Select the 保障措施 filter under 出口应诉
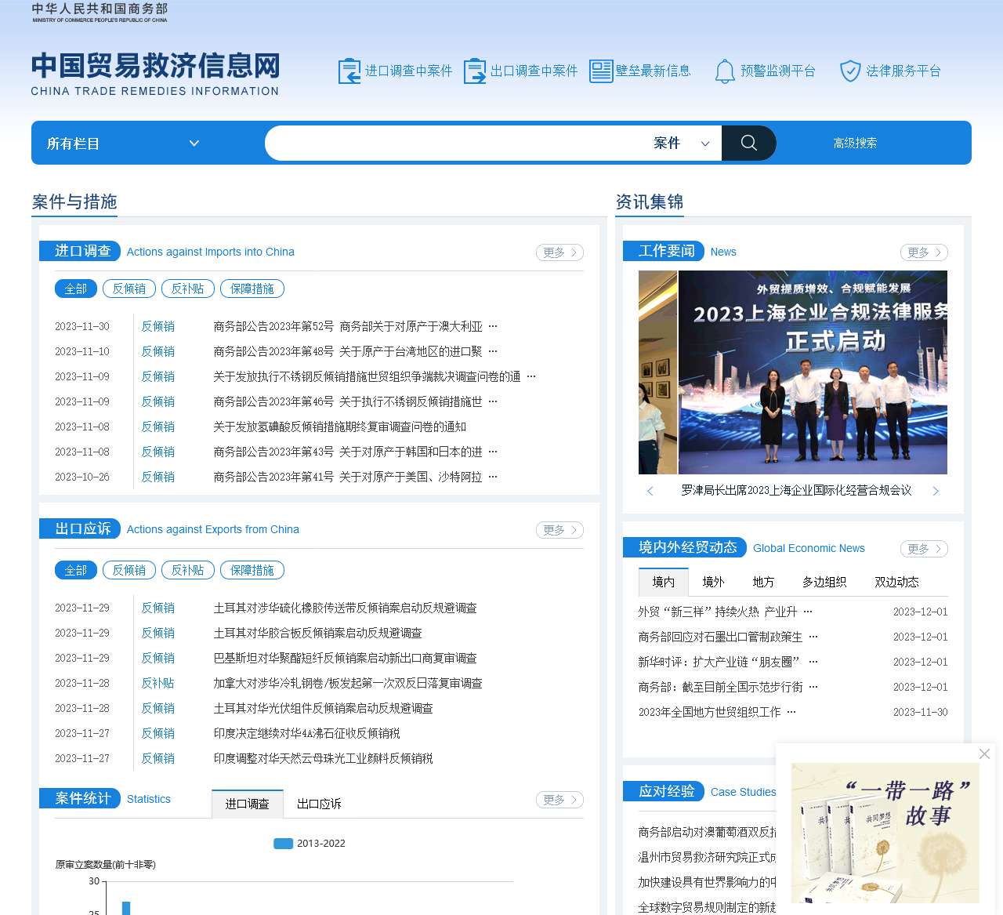1003x915 pixels. point(252,570)
